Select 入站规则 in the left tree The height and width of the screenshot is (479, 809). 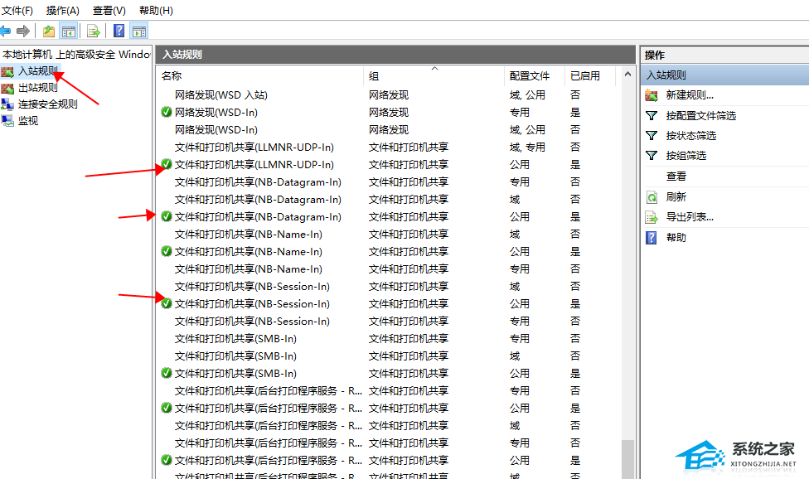pyautogui.click(x=37, y=70)
